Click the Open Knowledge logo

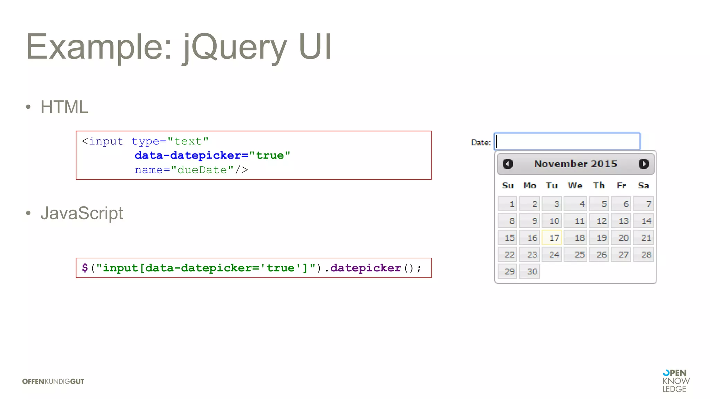[676, 381]
